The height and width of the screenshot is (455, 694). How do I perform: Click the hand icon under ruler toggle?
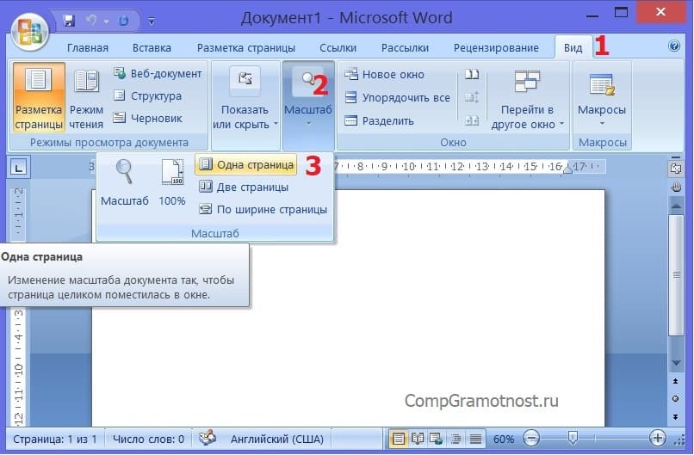[x=676, y=187]
